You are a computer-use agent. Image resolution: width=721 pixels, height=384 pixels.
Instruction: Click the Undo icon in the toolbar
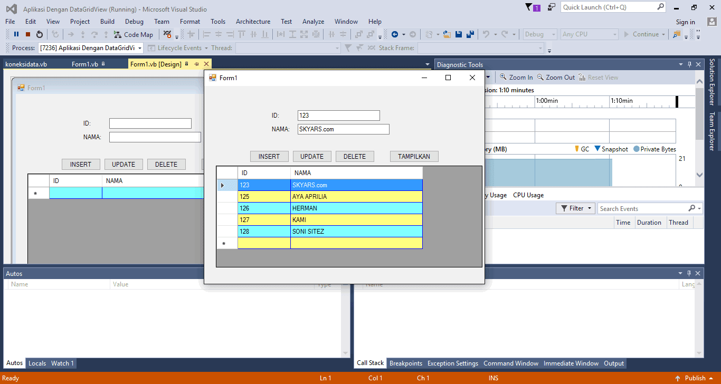(486, 34)
